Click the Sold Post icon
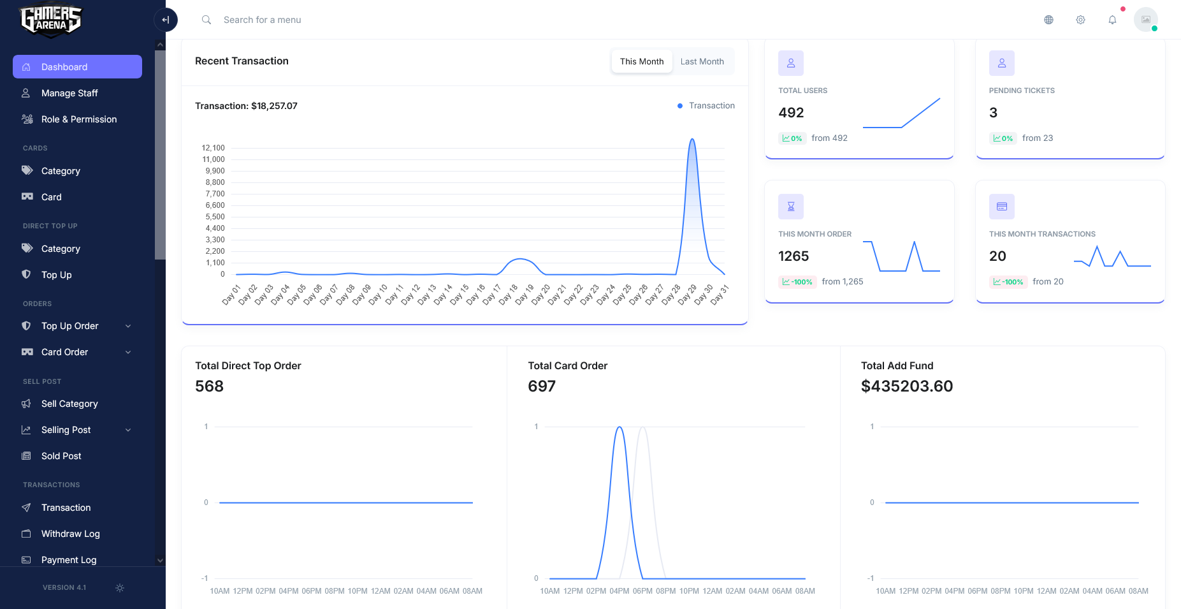Viewport: 1181px width, 609px height. pos(26,456)
